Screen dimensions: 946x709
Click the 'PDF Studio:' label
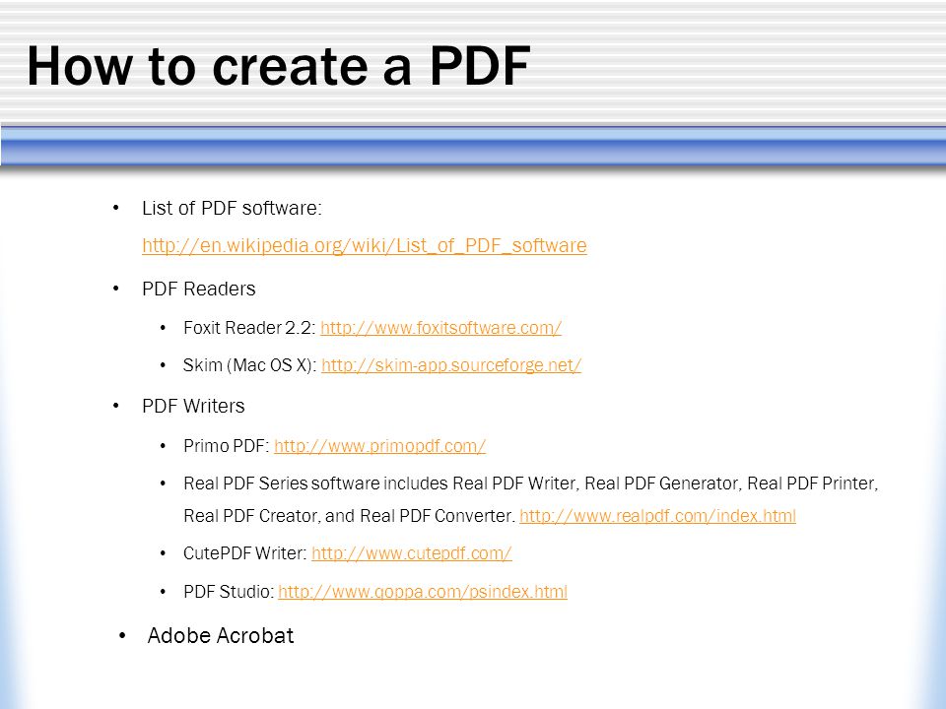click(x=230, y=592)
